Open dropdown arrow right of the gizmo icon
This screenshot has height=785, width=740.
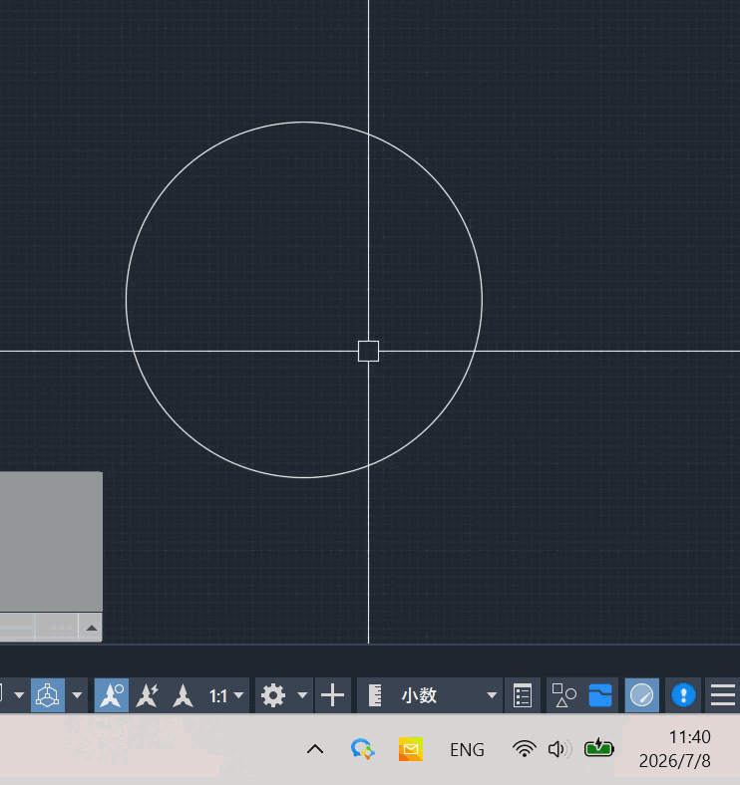pyautogui.click(x=77, y=695)
